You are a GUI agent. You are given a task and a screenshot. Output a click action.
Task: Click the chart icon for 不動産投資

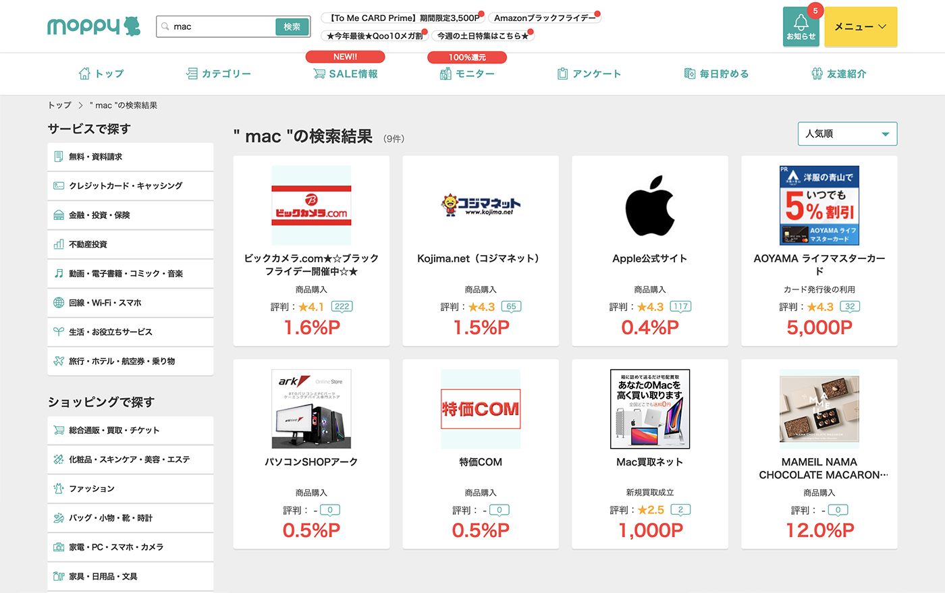click(x=59, y=244)
